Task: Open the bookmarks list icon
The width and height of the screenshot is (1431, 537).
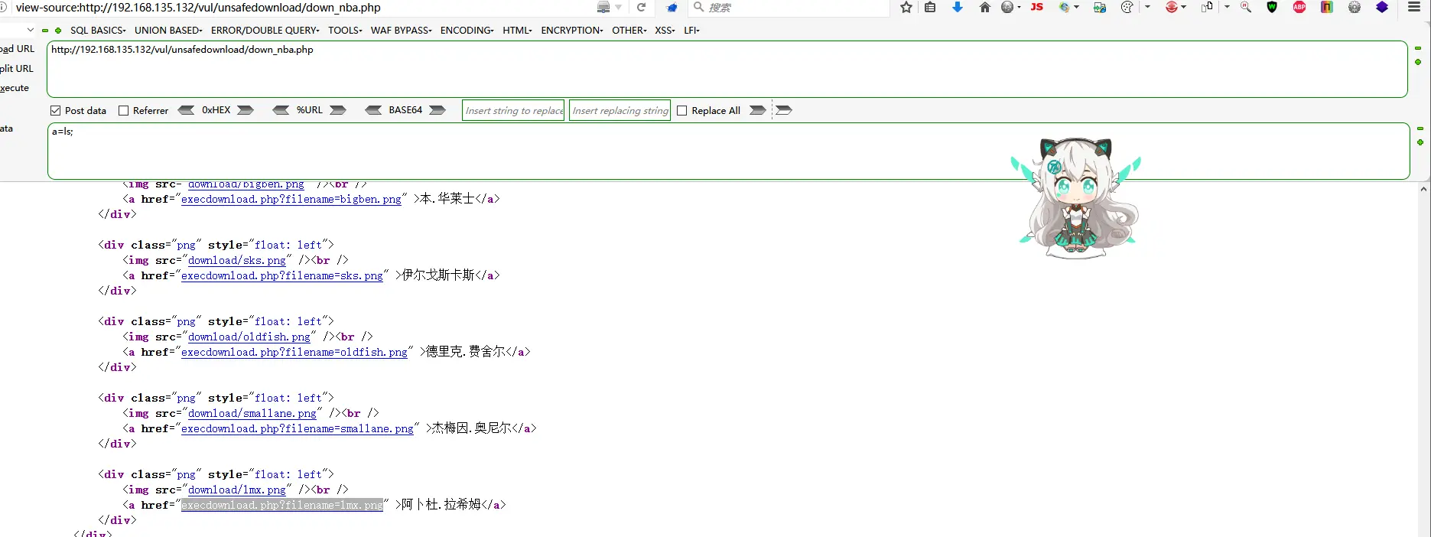Action: 930,7
